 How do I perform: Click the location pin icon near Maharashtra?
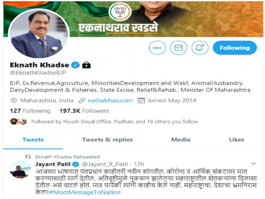pyautogui.click(x=14, y=100)
